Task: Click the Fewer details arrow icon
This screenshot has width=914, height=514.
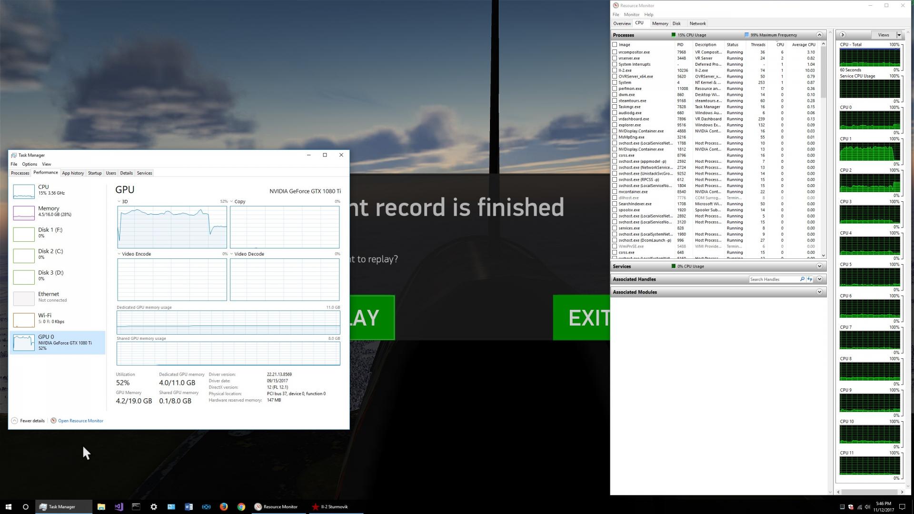Action: coord(15,421)
